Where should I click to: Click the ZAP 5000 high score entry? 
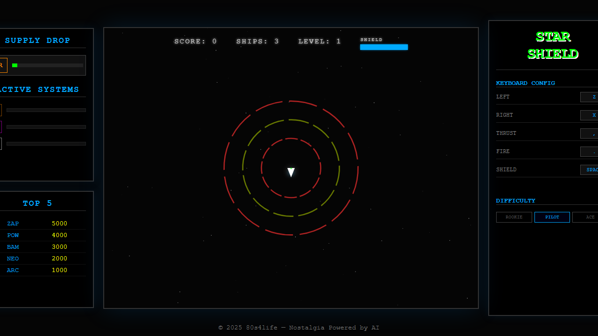click(x=43, y=224)
